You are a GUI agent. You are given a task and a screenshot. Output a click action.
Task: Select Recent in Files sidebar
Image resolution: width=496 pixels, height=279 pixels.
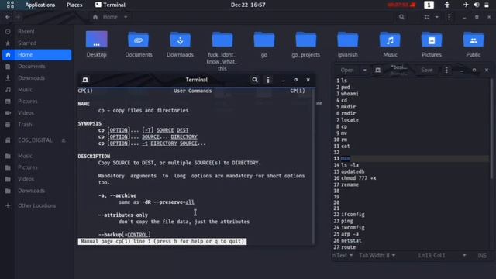click(x=36, y=31)
